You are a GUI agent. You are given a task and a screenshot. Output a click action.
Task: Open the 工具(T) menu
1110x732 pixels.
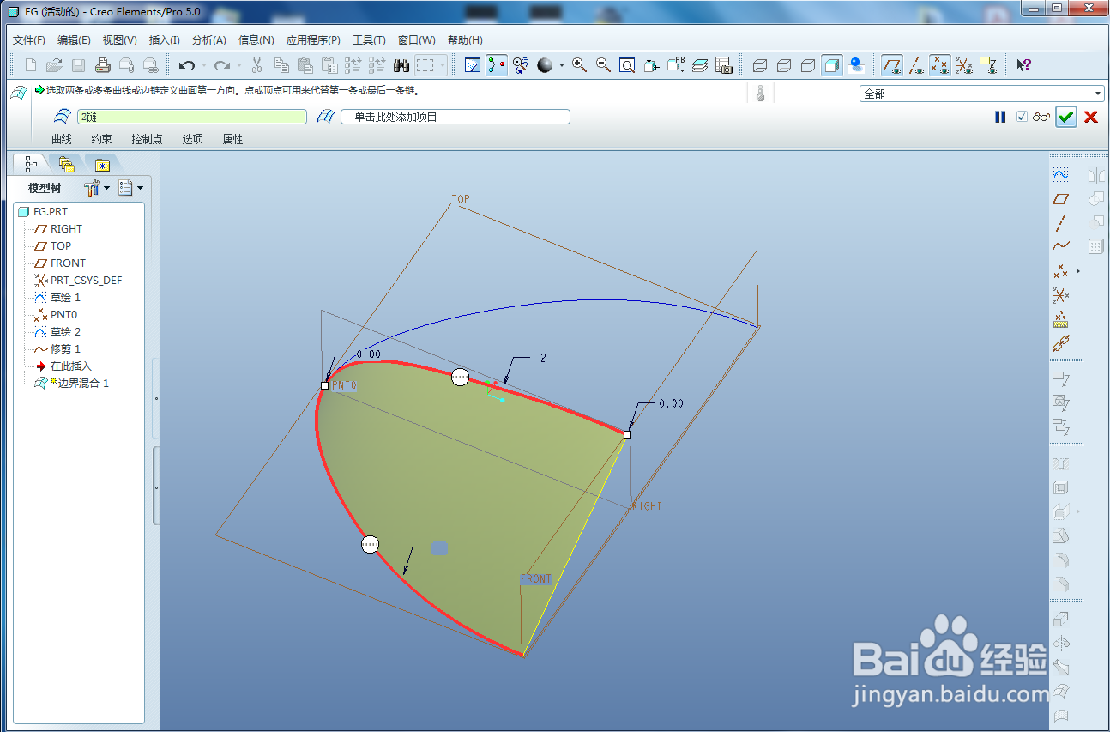[x=369, y=40]
